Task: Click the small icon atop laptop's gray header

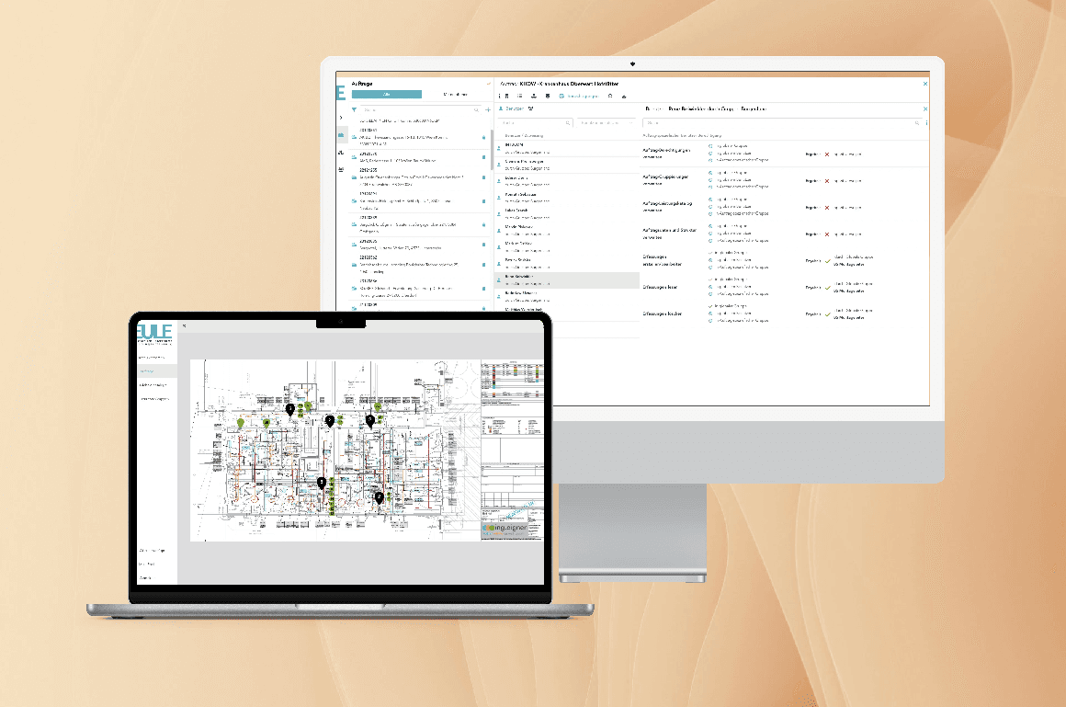Action: coord(184,326)
